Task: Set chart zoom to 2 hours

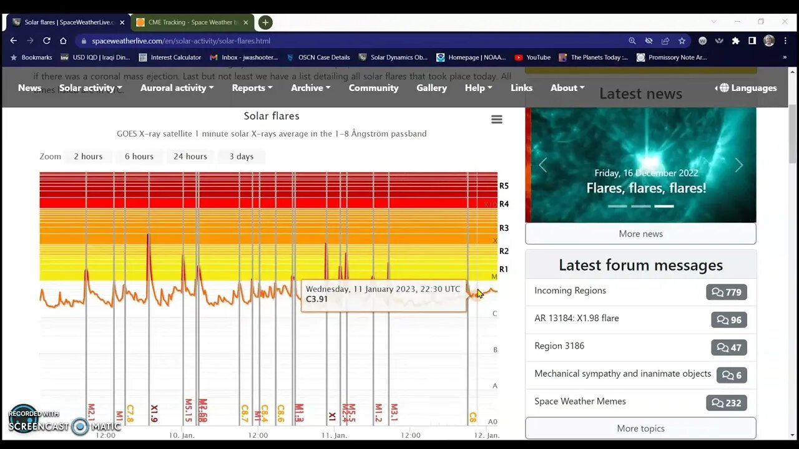Action: pyautogui.click(x=88, y=157)
